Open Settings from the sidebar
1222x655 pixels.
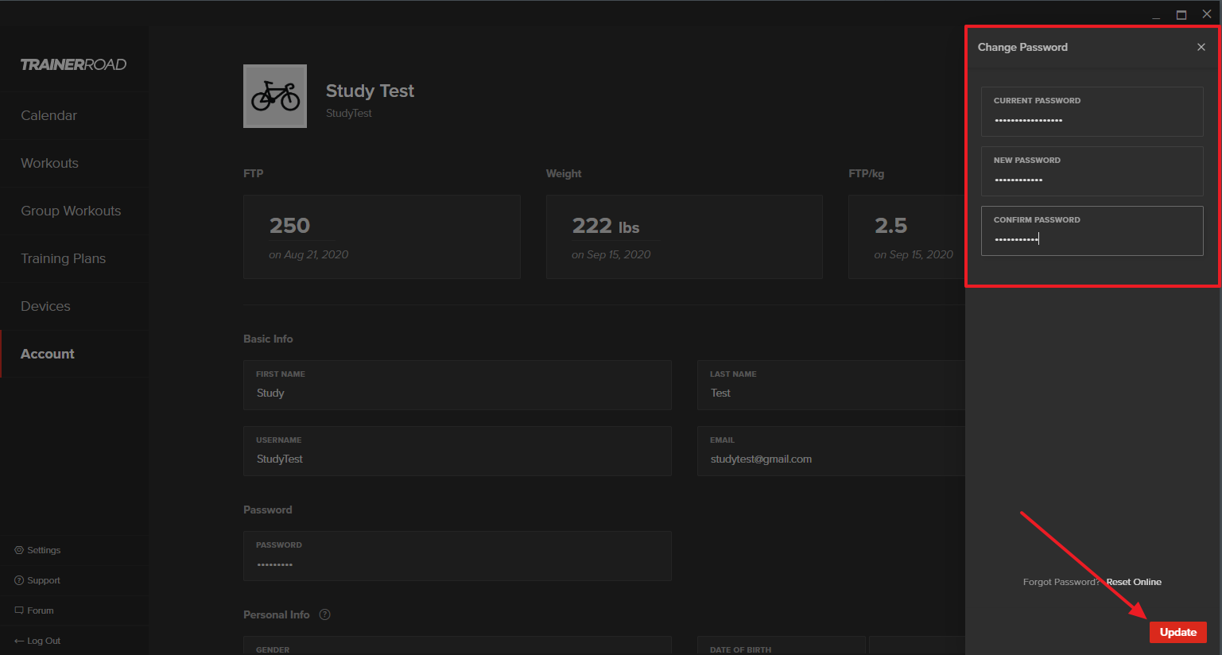(x=44, y=550)
